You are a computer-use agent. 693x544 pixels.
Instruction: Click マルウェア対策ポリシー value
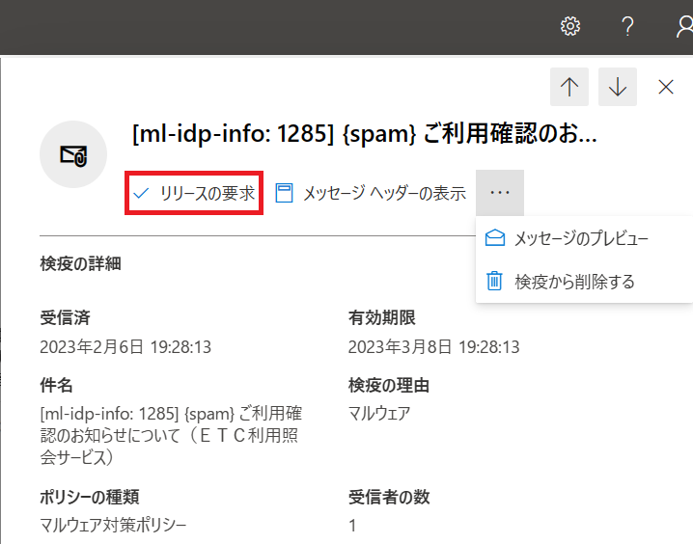coord(113,526)
